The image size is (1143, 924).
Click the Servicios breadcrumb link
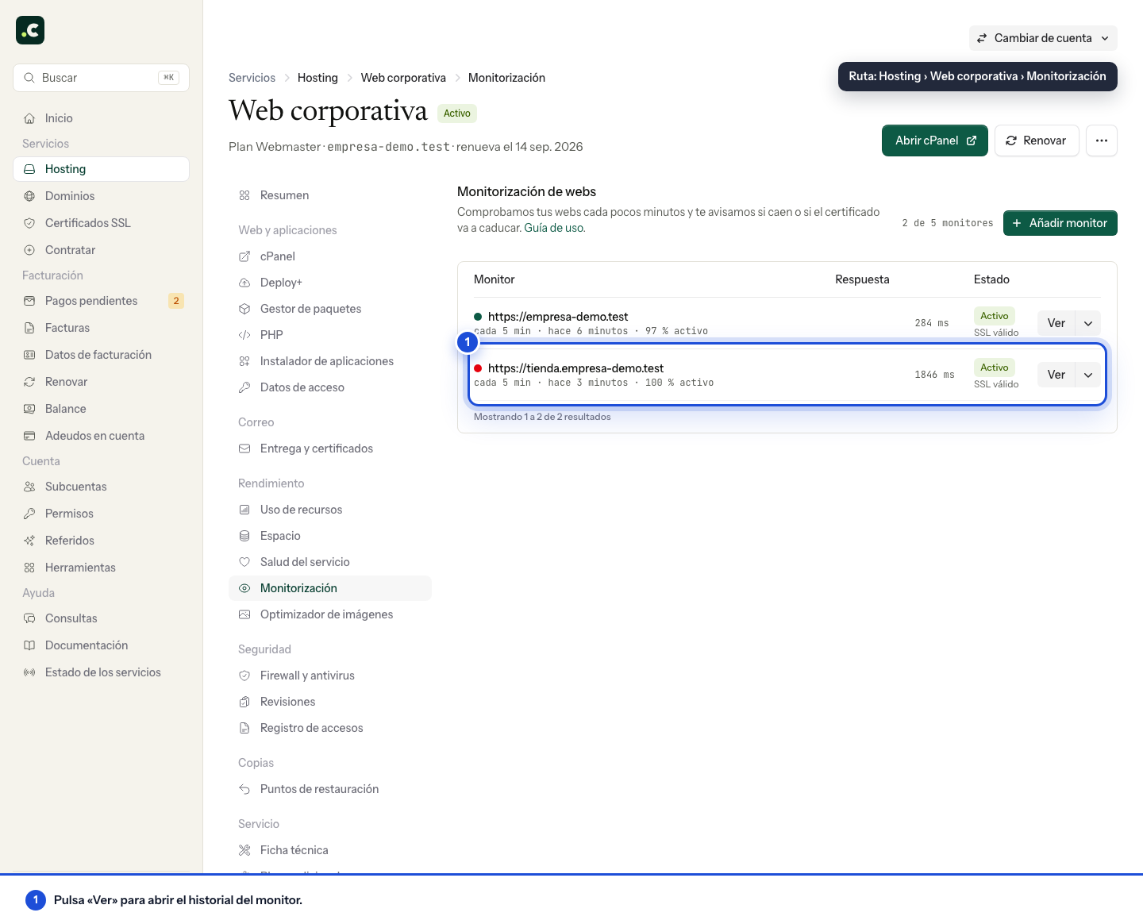252,78
